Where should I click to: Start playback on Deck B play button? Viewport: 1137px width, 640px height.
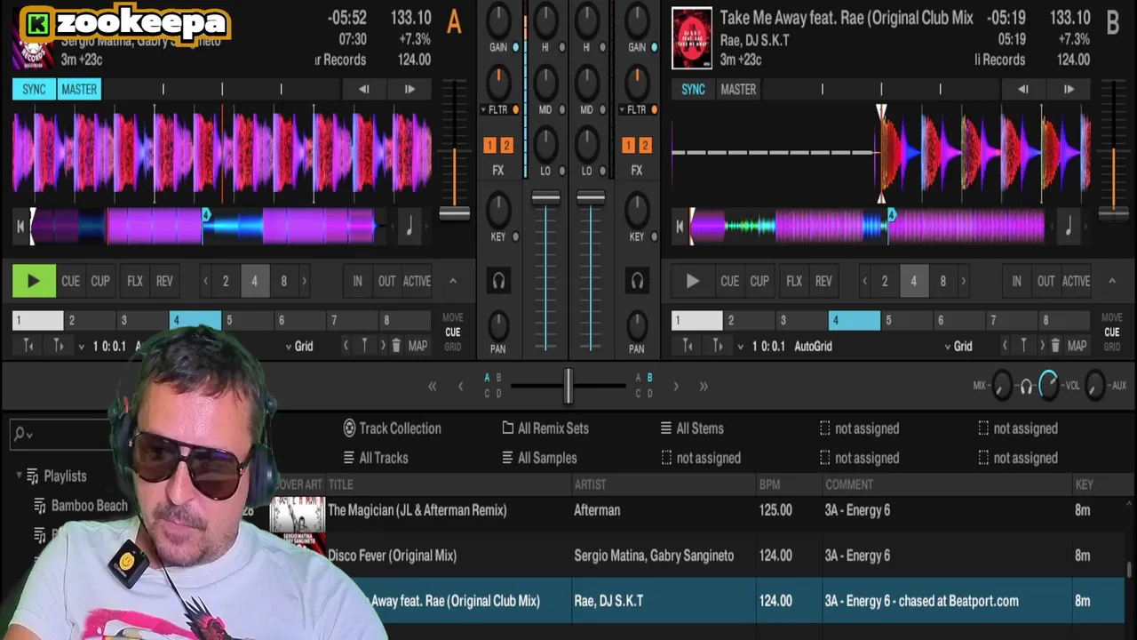tap(693, 281)
